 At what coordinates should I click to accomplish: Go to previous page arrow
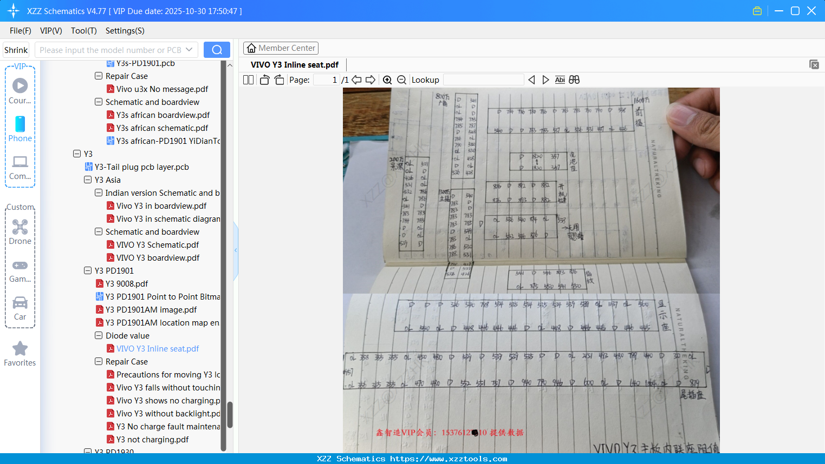[356, 80]
